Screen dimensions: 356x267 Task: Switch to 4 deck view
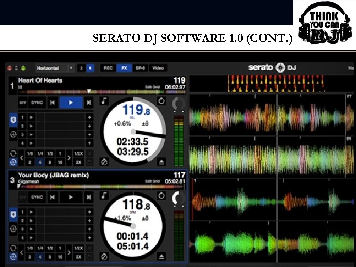click(90, 68)
